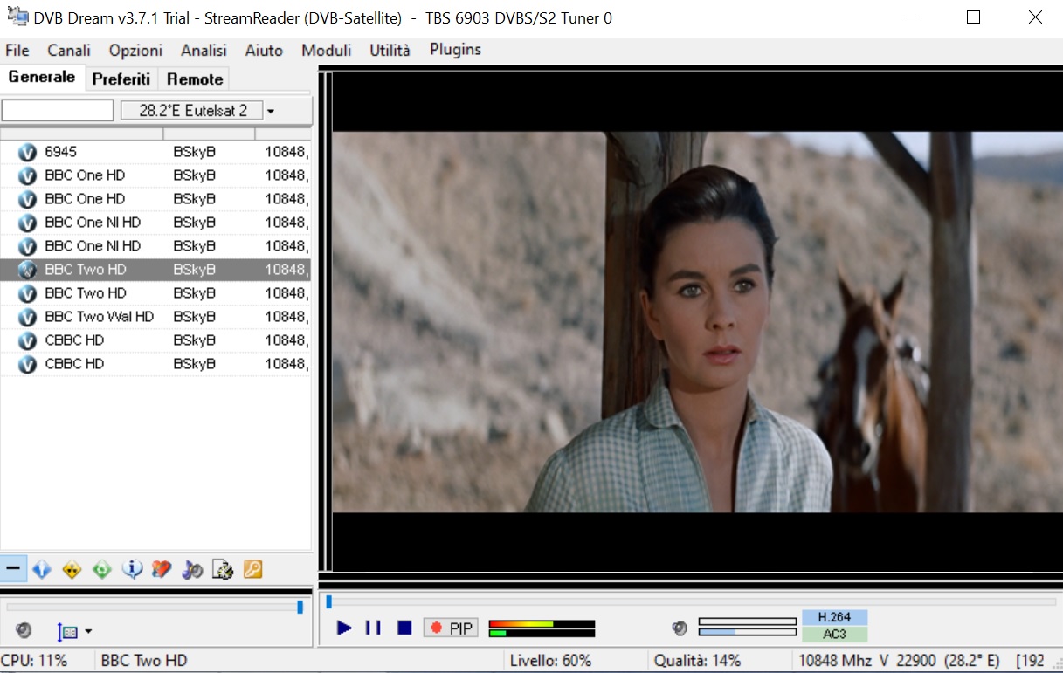
Task: Open the File menu
Action: (17, 51)
